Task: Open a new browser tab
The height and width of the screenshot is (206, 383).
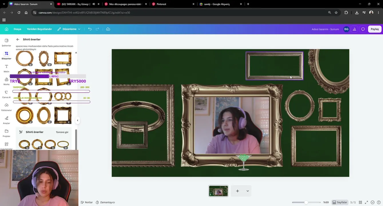Action: point(248,4)
